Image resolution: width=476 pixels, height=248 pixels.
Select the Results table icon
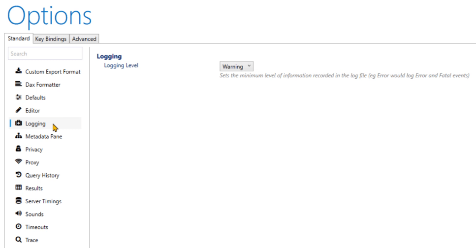[x=19, y=187]
